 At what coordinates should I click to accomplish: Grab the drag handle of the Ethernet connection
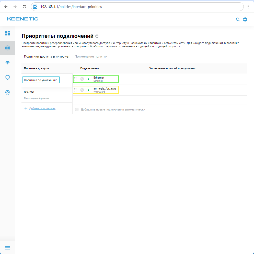coord(75,79)
